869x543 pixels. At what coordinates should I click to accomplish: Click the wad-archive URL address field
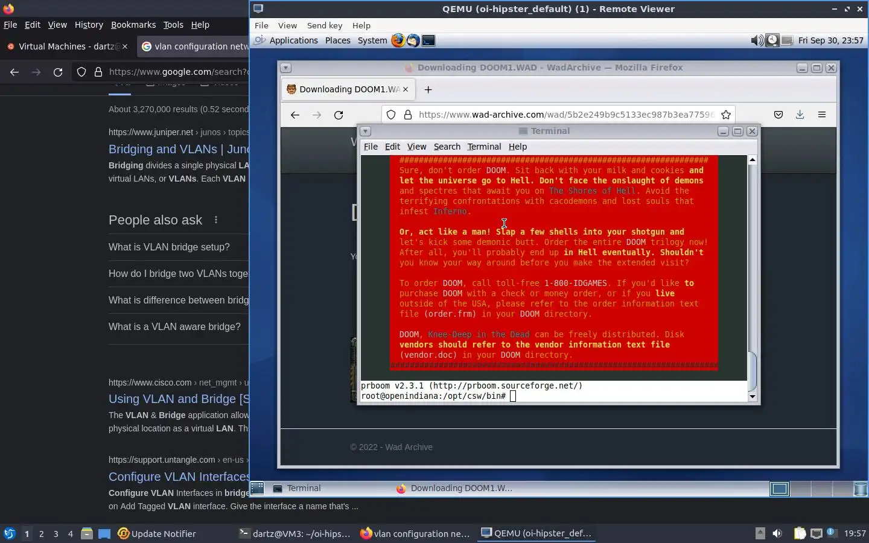[x=566, y=115]
